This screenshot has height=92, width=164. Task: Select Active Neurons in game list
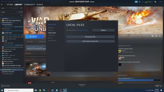point(8,25)
